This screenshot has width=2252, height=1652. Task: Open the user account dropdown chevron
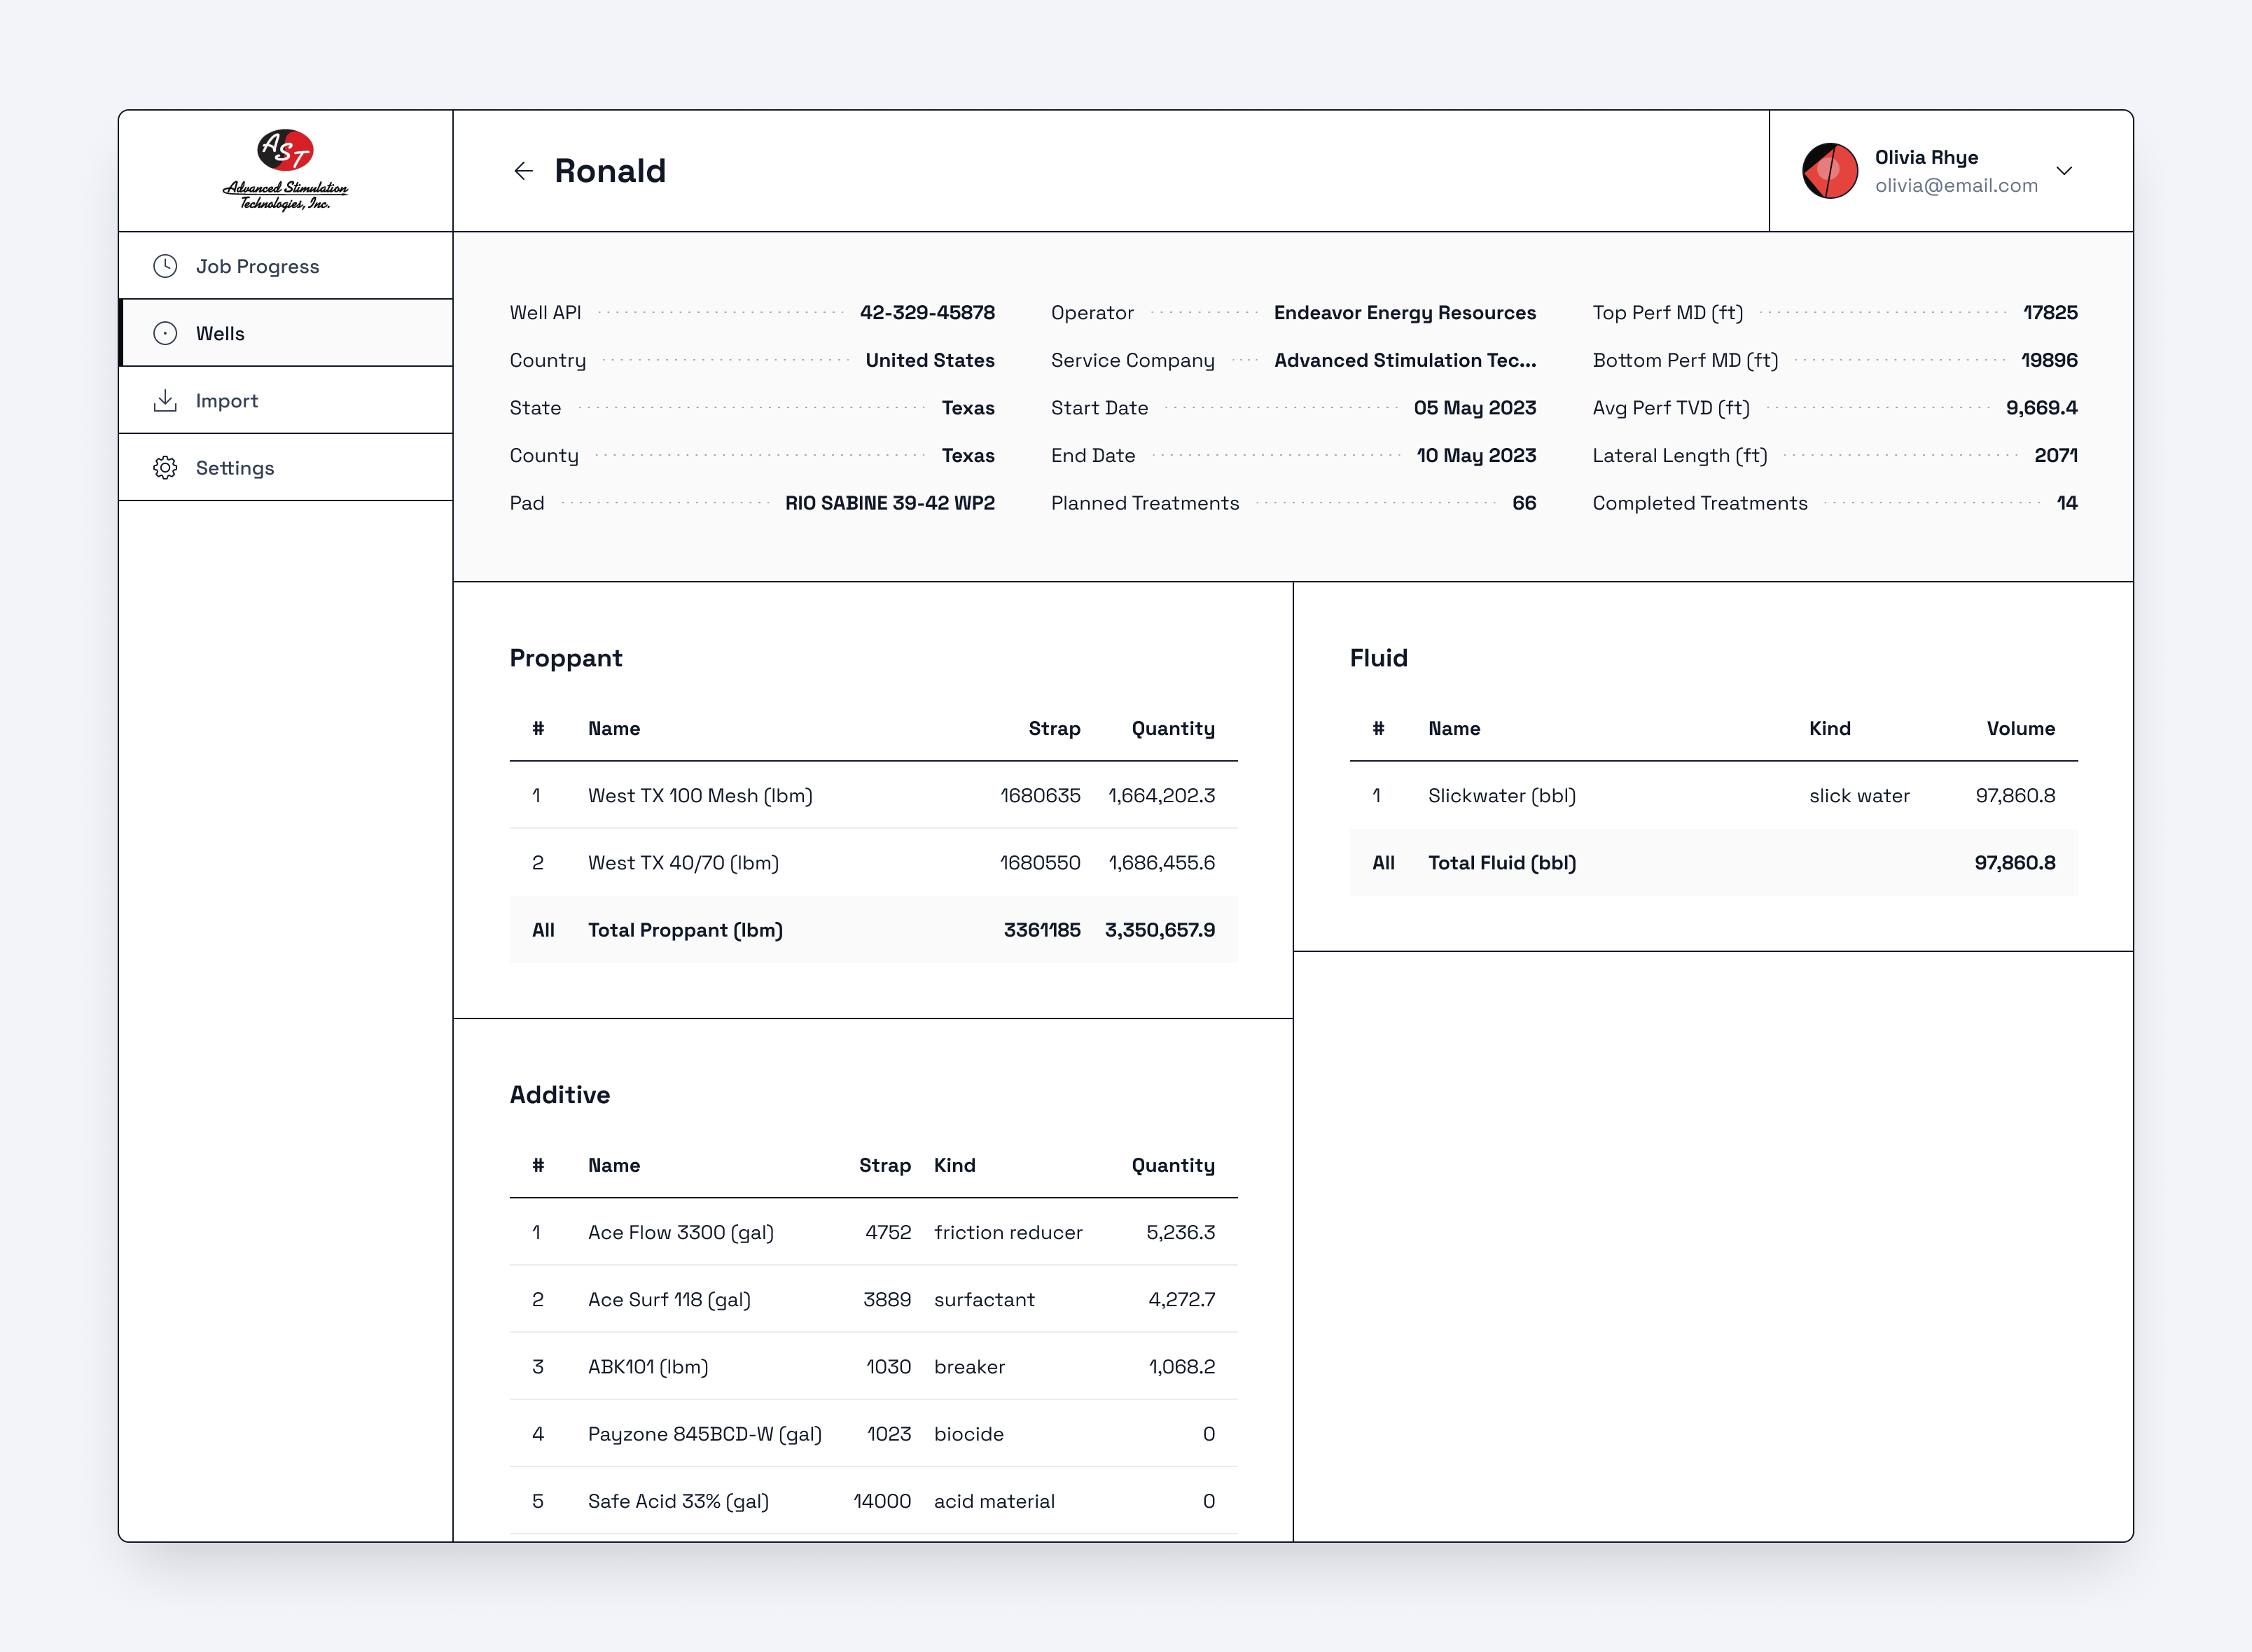(x=2064, y=171)
